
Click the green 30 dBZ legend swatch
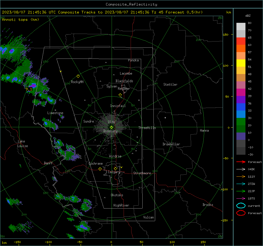tap(241, 121)
